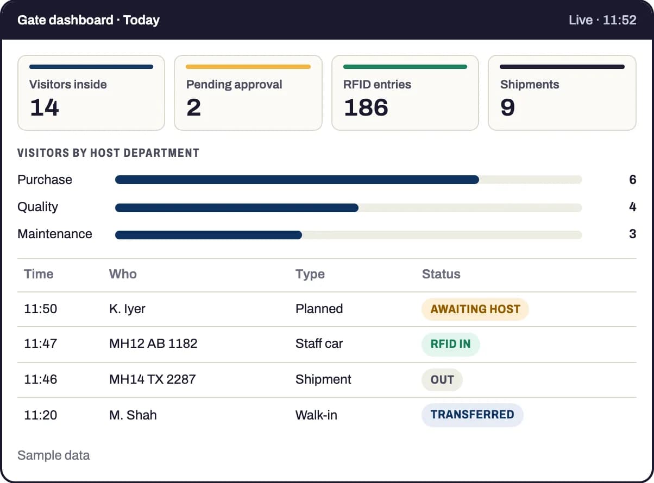This screenshot has height=483, width=654.
Task: Click the Shipments value 9
Action: [x=507, y=107]
